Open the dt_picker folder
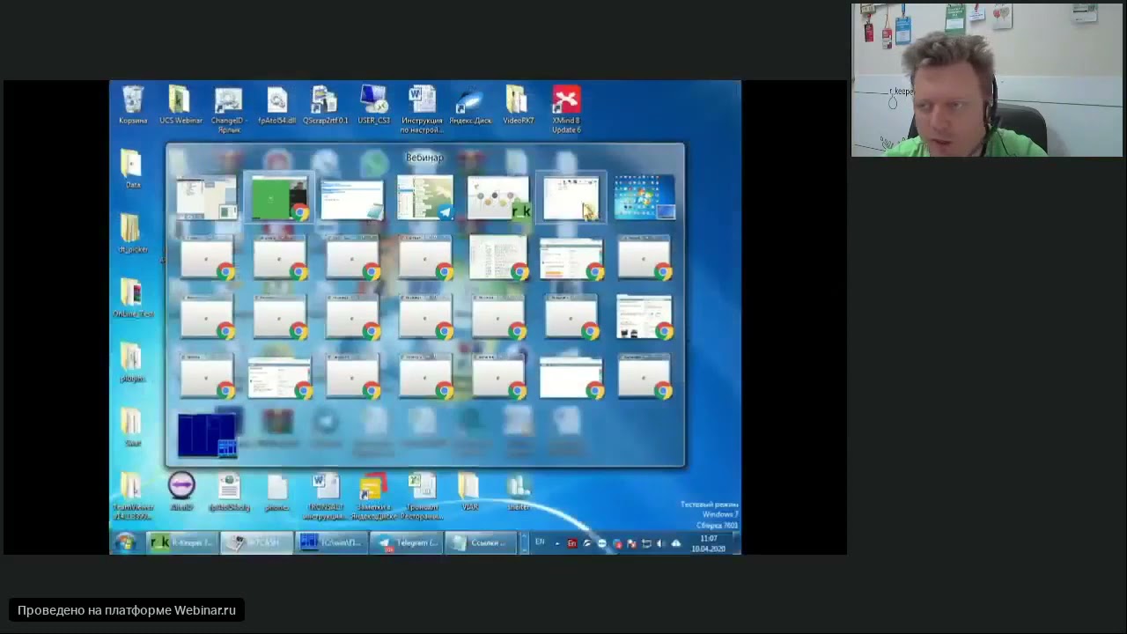 (132, 233)
